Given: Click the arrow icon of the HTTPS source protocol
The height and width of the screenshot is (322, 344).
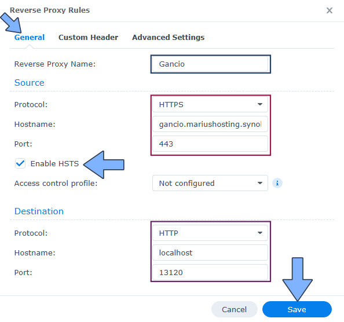Looking at the screenshot, I should 260,104.
